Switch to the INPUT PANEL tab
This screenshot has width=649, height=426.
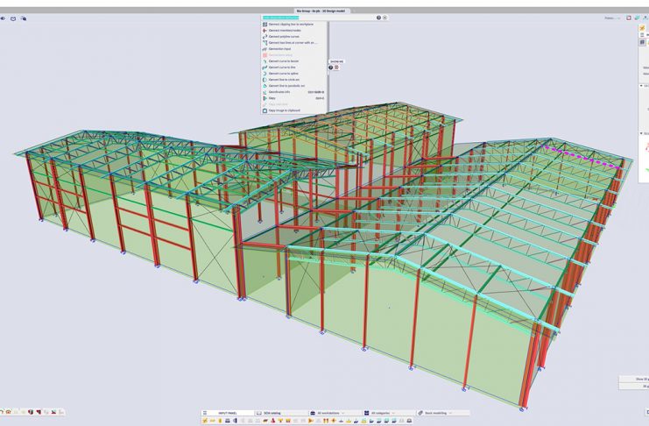[x=226, y=413]
